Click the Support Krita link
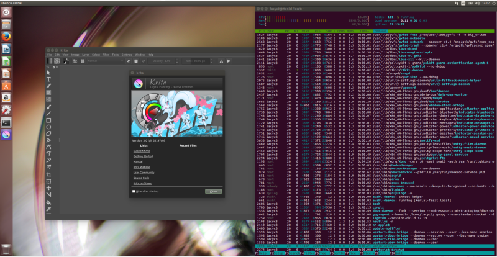 coord(142,151)
